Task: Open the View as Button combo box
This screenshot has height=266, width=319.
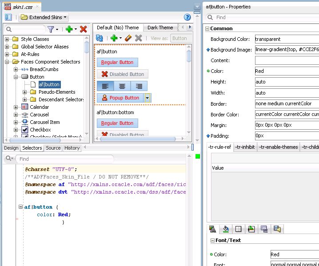Action: point(181,38)
